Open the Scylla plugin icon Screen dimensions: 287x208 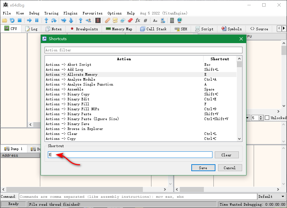[x=98, y=20]
